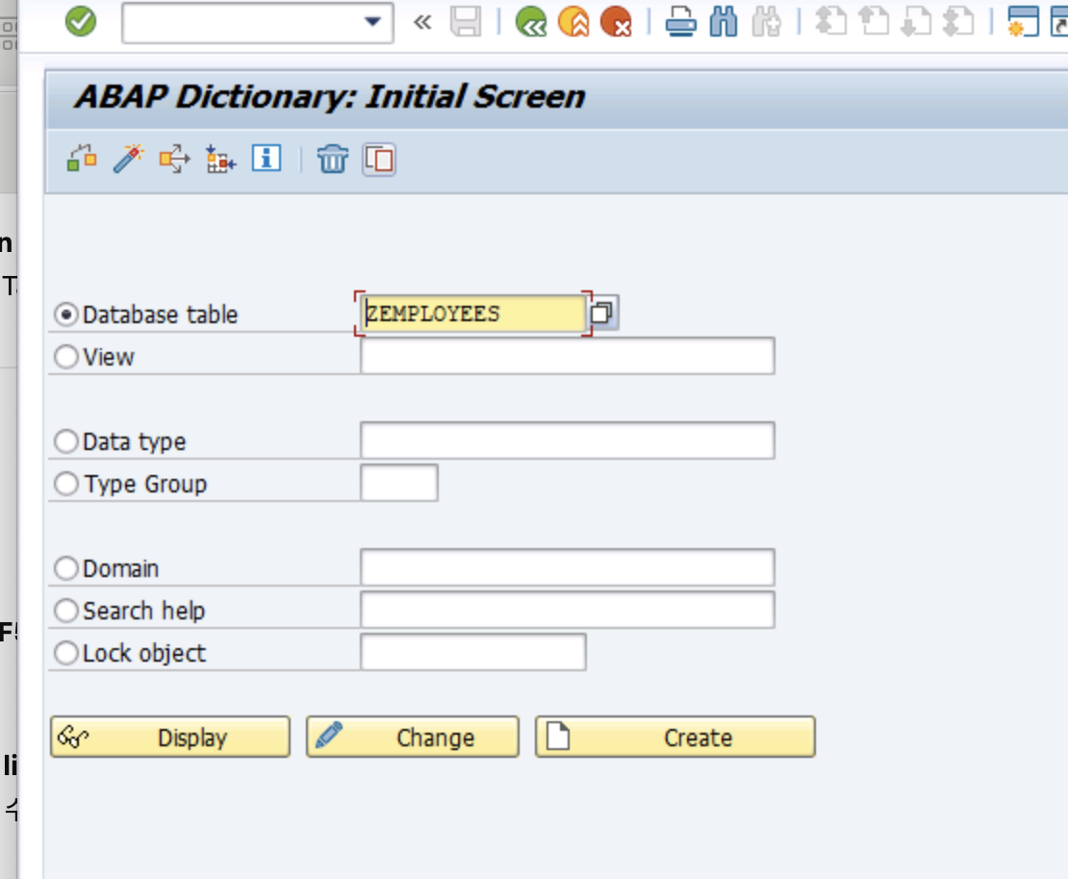Click the ABAP Dictionary: Initial Screen title
The width and height of the screenshot is (1068, 879).
coord(330,97)
